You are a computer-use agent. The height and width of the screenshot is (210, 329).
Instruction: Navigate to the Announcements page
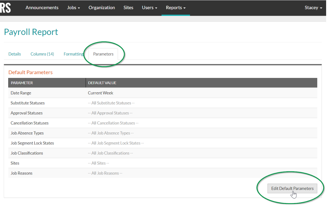(x=42, y=8)
